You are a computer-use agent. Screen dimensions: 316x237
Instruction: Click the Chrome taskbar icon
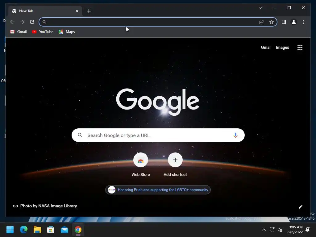click(x=78, y=230)
